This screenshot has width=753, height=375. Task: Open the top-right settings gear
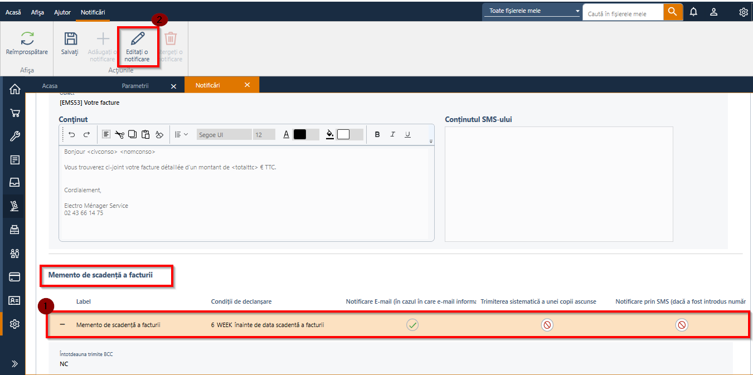[x=744, y=12]
